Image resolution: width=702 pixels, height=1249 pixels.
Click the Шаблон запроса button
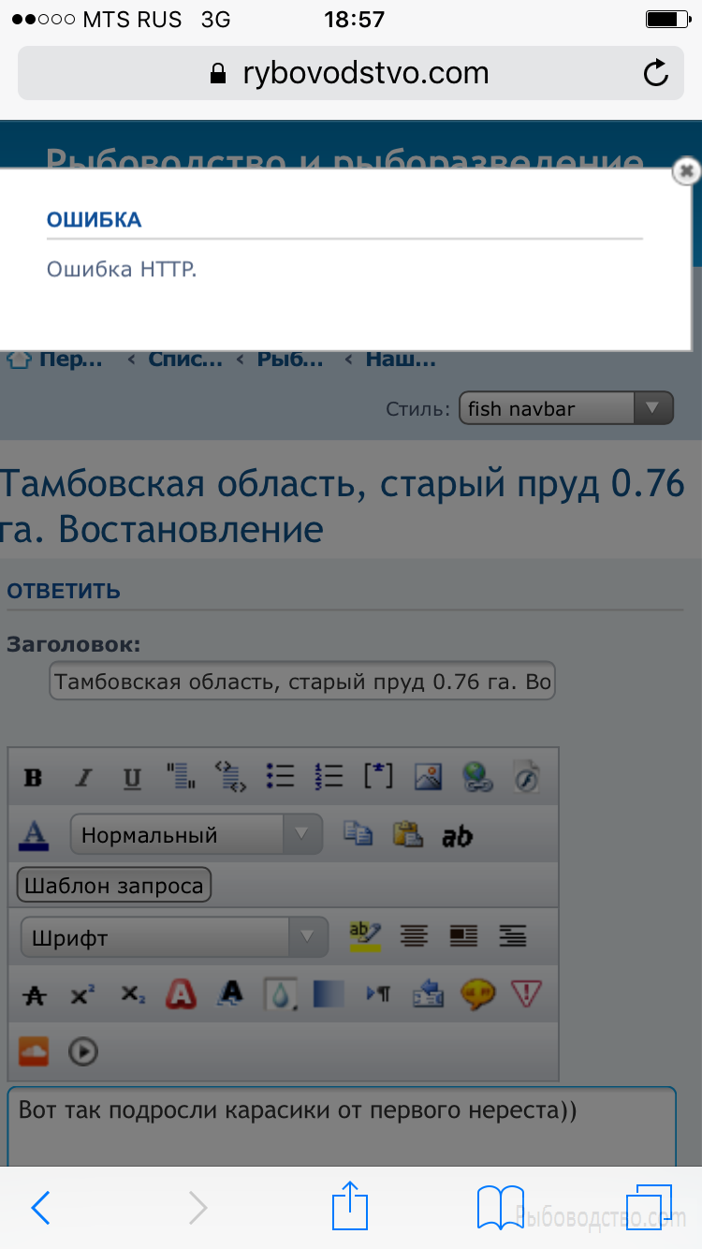114,886
